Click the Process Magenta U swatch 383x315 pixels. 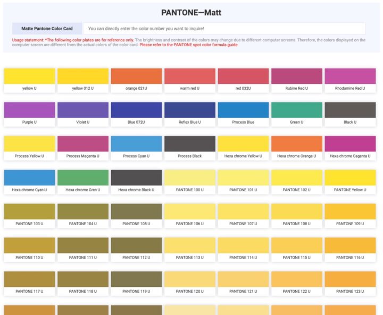point(83,144)
